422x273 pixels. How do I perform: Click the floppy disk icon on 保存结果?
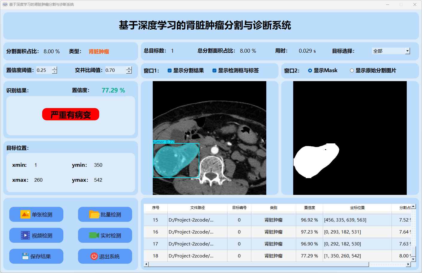25,256
